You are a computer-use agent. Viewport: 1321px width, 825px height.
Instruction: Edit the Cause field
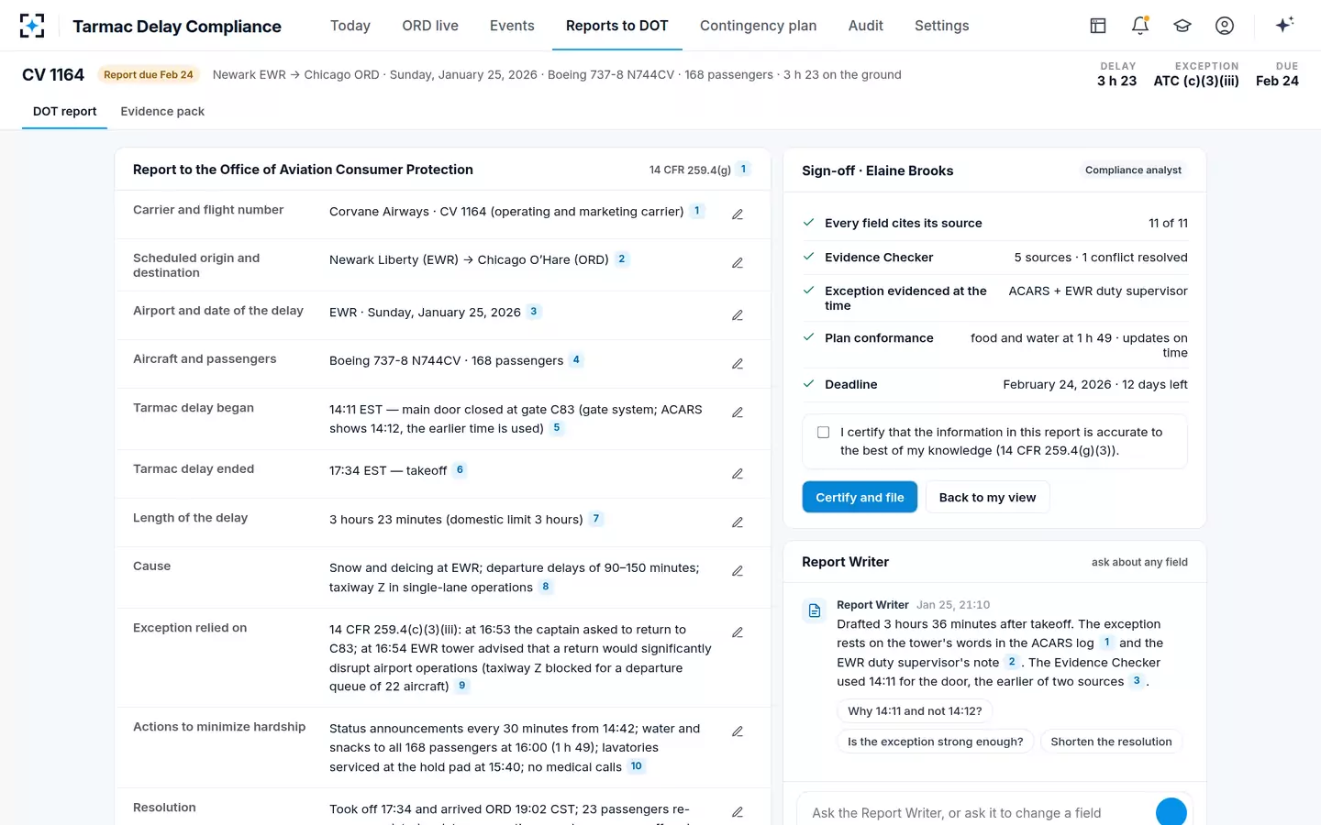738,571
